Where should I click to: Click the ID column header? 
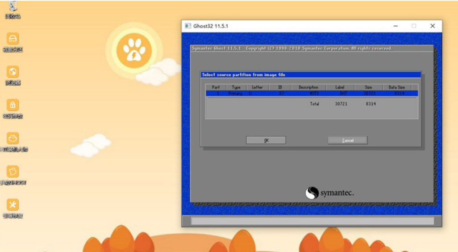(280, 87)
